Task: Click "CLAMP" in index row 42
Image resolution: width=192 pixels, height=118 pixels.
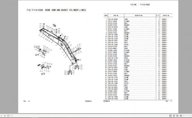Action: 127,99
